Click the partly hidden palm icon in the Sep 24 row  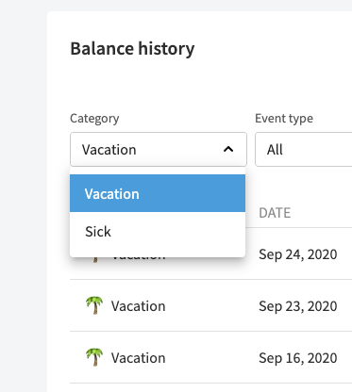95,260
